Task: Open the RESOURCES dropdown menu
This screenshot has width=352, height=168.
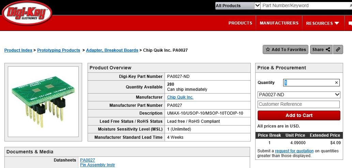Action: click(x=322, y=23)
